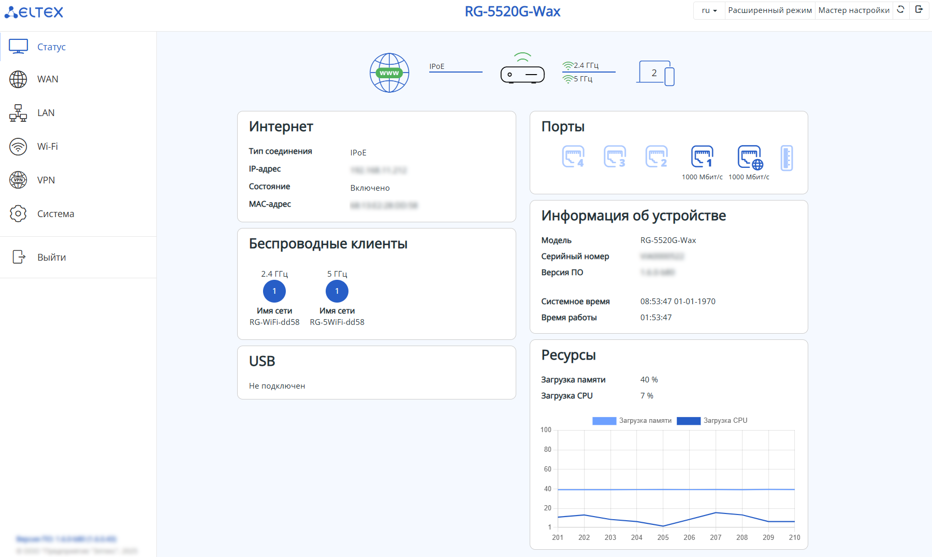
Task: Open the ru language dropdown
Action: [x=709, y=10]
